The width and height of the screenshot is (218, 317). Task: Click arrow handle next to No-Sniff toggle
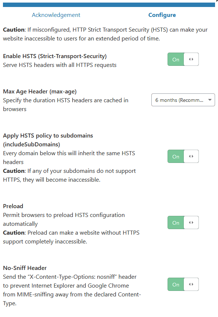pos(191,284)
